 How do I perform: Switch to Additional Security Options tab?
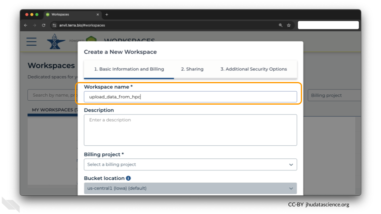254,69
